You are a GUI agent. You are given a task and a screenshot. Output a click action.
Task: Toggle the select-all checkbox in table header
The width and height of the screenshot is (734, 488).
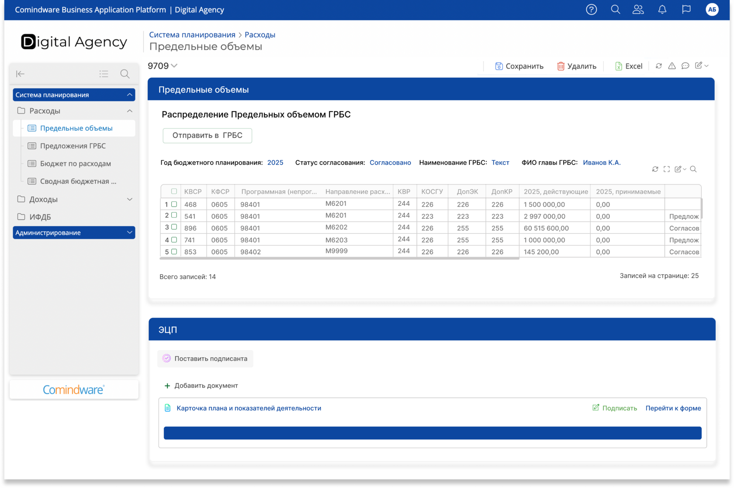click(174, 191)
